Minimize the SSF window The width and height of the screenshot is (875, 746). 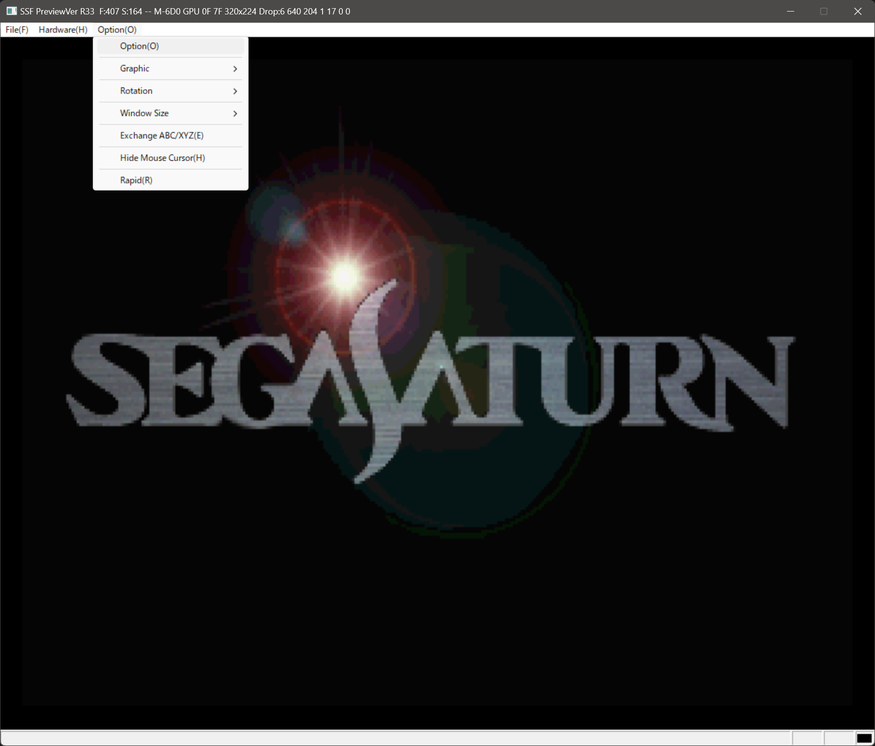(790, 11)
